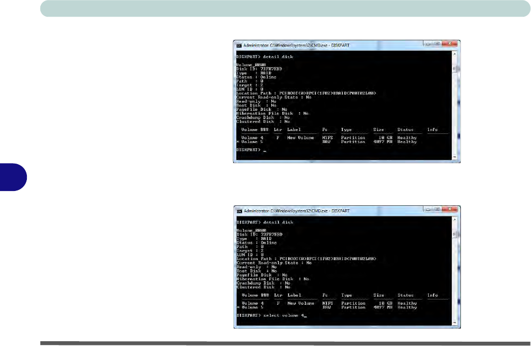Click title bar of the empty-prompt DISKPART window
This screenshot has width=531, height=346.
pyautogui.click(x=336, y=44)
